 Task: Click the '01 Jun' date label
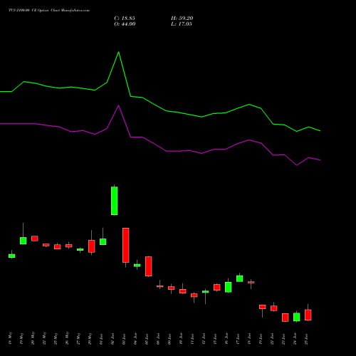[x=101, y=339]
